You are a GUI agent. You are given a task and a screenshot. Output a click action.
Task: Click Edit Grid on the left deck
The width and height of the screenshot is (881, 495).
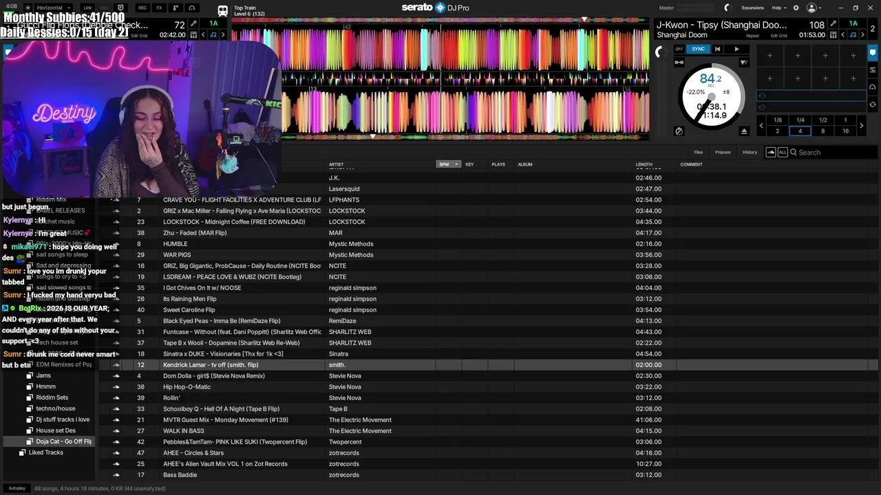pos(139,36)
